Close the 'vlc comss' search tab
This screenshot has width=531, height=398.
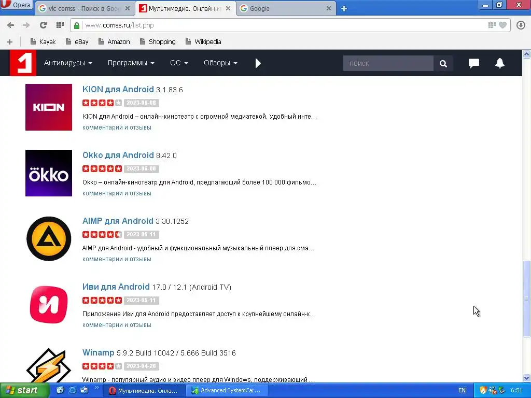[128, 8]
